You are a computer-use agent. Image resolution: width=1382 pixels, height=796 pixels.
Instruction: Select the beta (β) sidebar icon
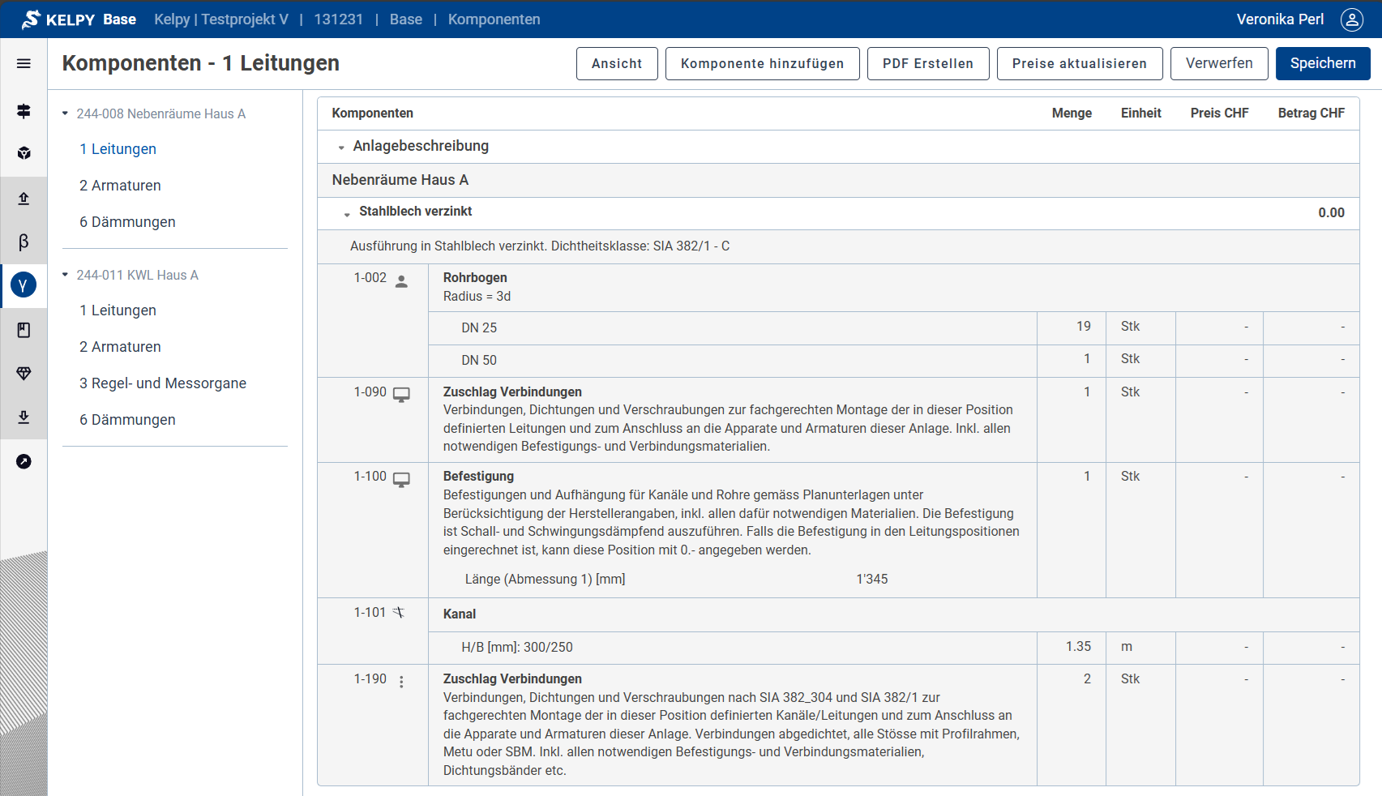pos(24,242)
